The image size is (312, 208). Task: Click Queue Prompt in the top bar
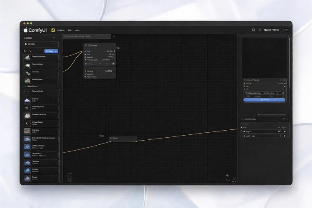(272, 30)
